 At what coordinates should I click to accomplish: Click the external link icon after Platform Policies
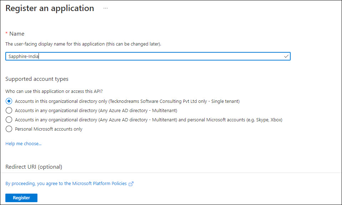pyautogui.click(x=131, y=184)
